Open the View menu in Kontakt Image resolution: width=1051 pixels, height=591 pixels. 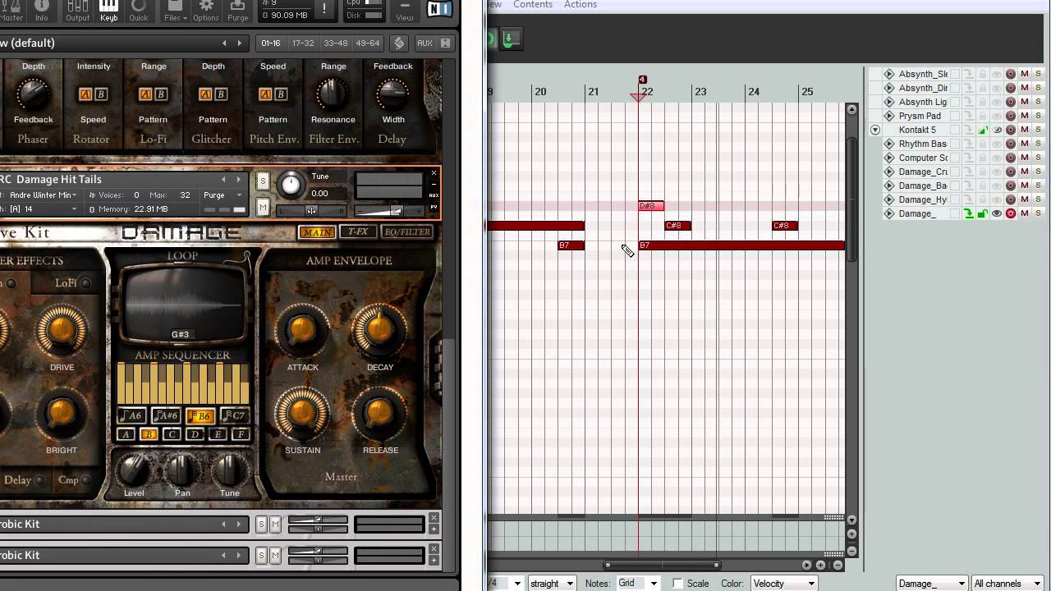tap(405, 11)
